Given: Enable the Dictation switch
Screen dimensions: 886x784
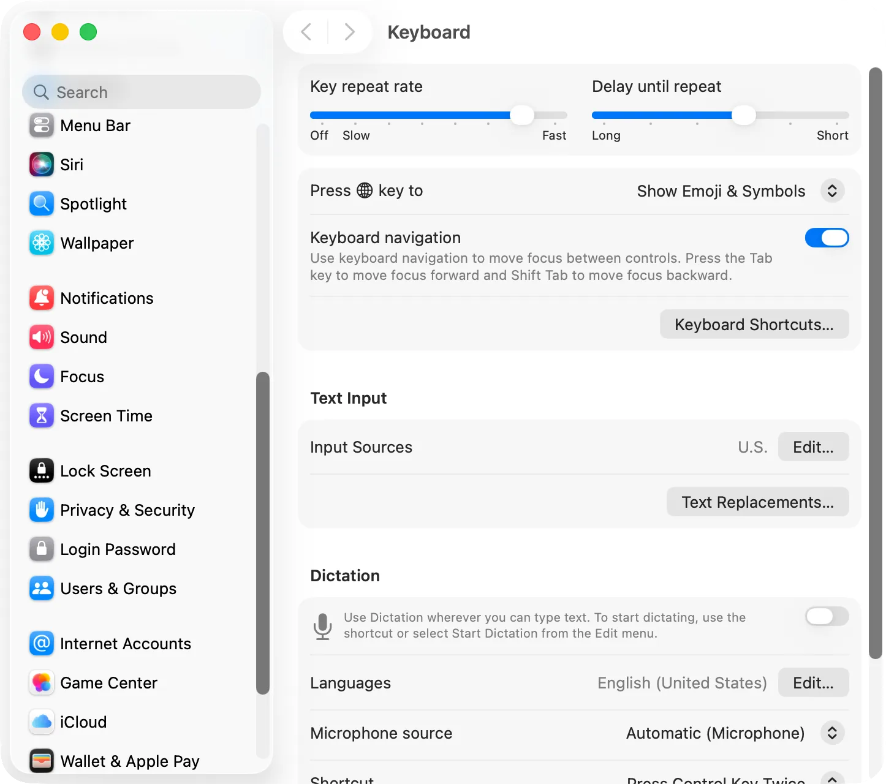Looking at the screenshot, I should [827, 616].
